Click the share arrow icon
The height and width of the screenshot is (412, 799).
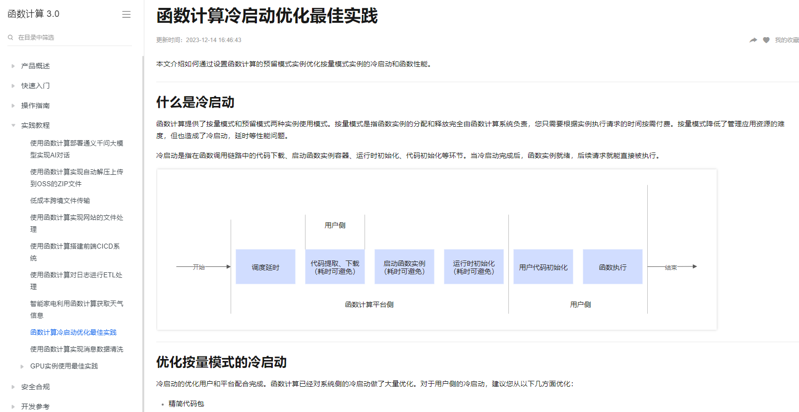(753, 40)
